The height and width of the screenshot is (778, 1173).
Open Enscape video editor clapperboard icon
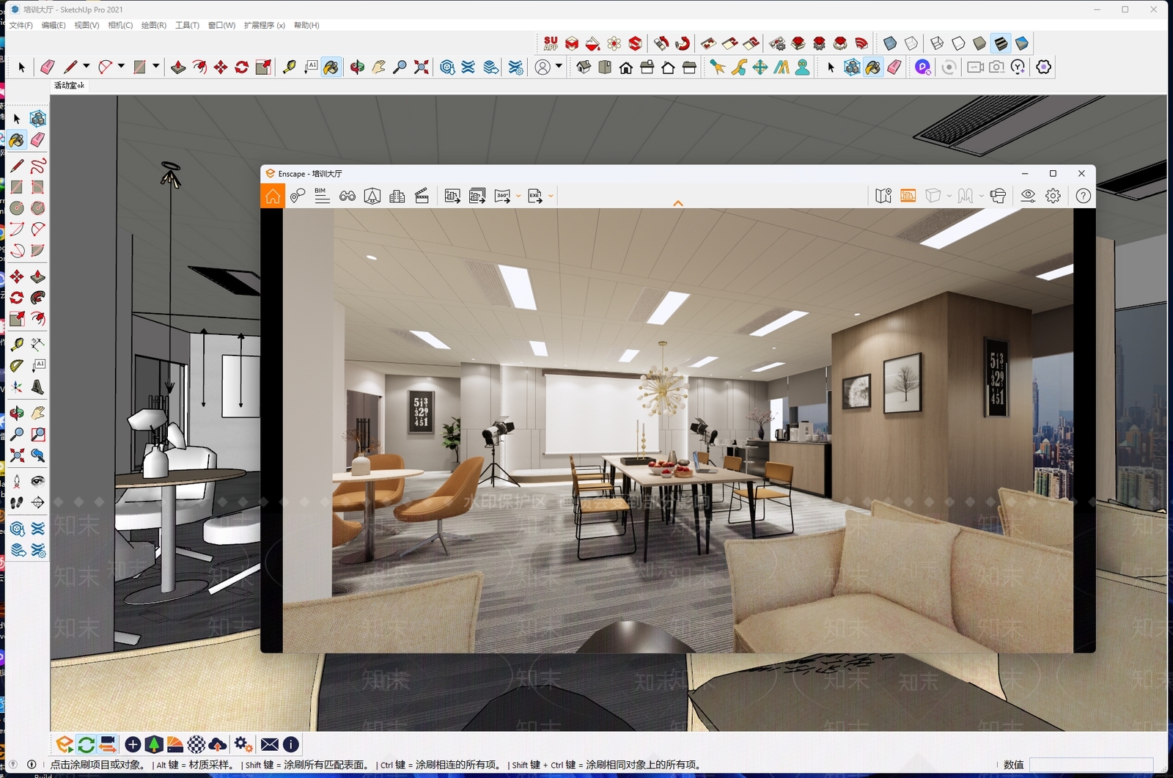point(422,196)
